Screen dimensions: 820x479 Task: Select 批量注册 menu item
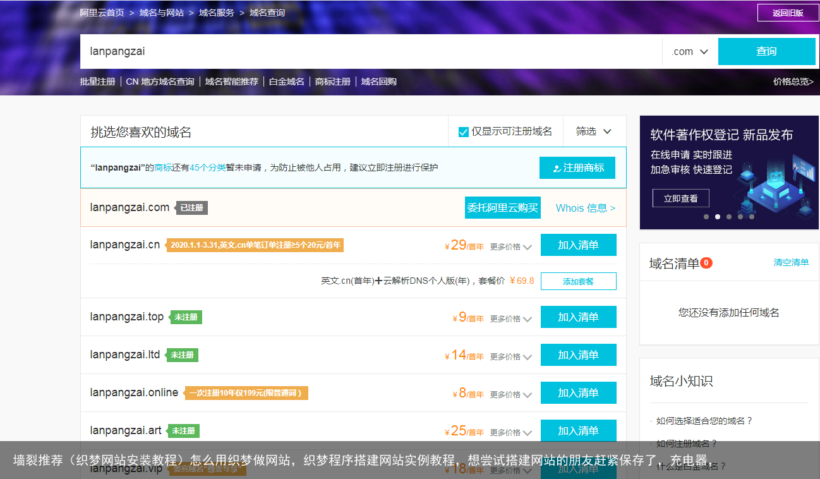tap(97, 82)
